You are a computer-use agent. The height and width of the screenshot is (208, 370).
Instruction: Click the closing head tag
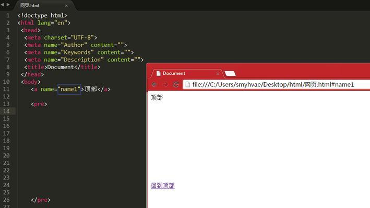click(32, 74)
